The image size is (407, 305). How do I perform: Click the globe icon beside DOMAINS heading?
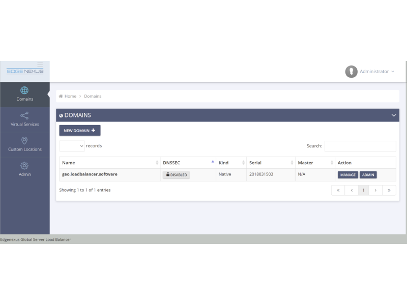click(61, 116)
